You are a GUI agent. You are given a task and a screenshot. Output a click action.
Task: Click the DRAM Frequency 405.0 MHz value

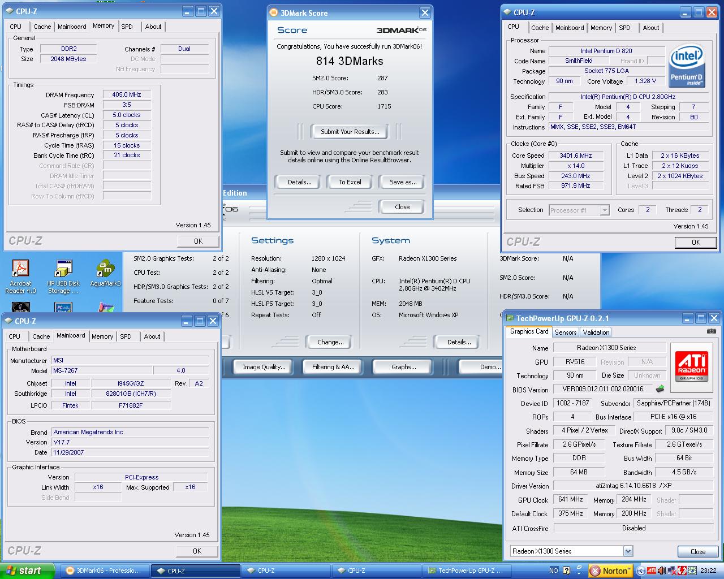coord(127,94)
